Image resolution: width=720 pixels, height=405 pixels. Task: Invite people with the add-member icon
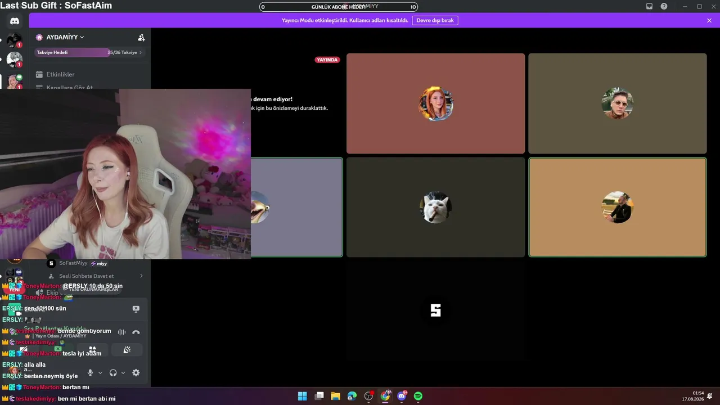coord(141,37)
